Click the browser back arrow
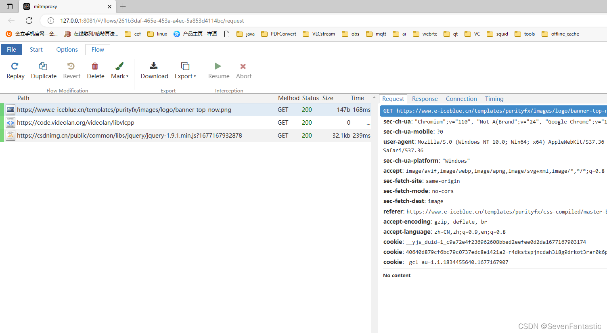The height and width of the screenshot is (333, 607). pos(11,21)
